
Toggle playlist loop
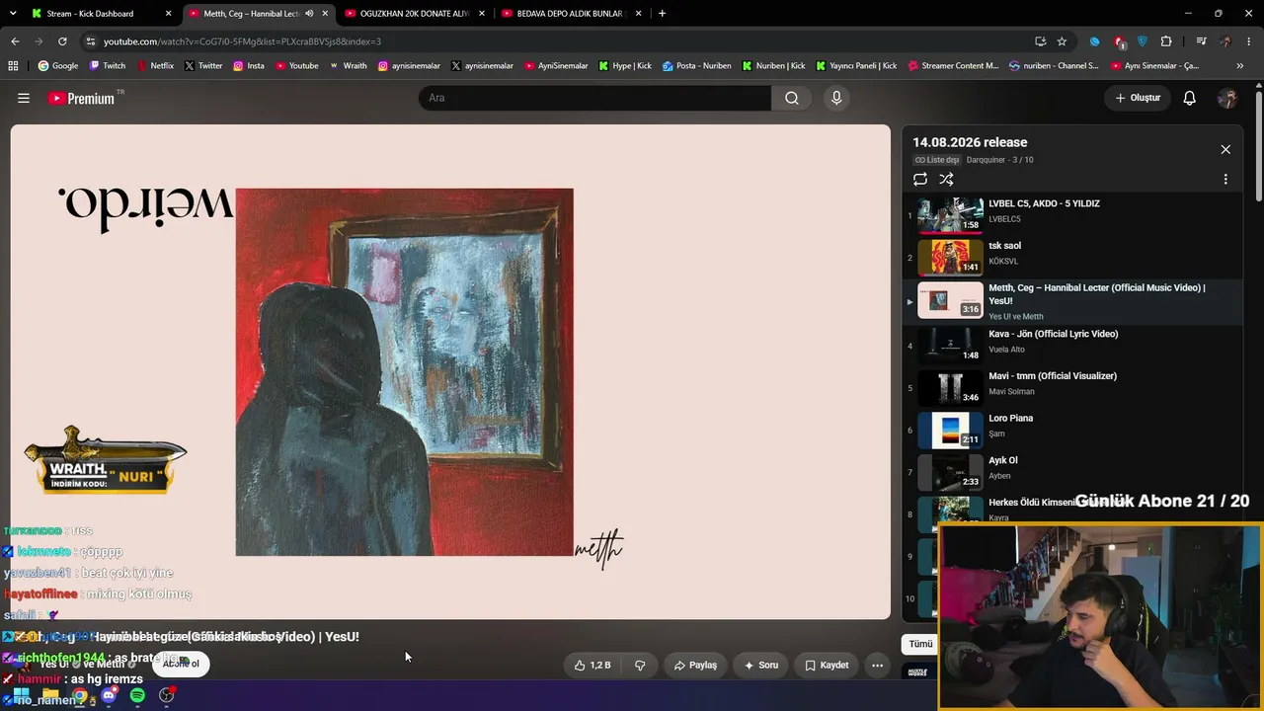click(x=920, y=179)
